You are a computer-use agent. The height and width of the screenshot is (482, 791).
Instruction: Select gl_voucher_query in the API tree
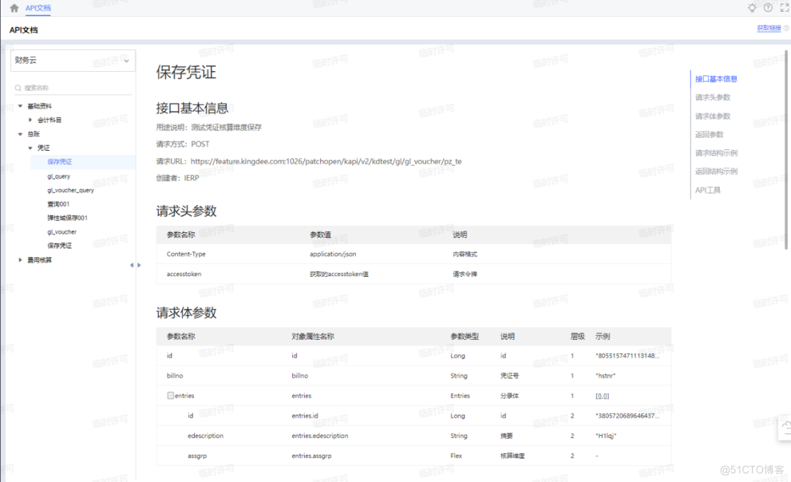(x=70, y=190)
